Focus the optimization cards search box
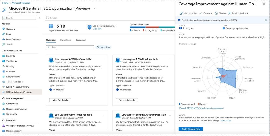 pyautogui.click(x=70, y=47)
